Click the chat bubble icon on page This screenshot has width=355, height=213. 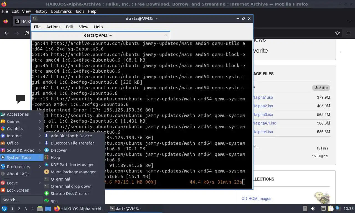21,99
